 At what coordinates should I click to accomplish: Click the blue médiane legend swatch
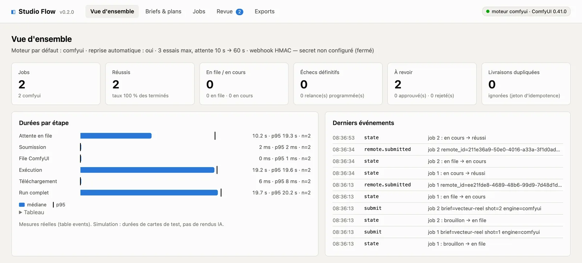[x=22, y=205]
